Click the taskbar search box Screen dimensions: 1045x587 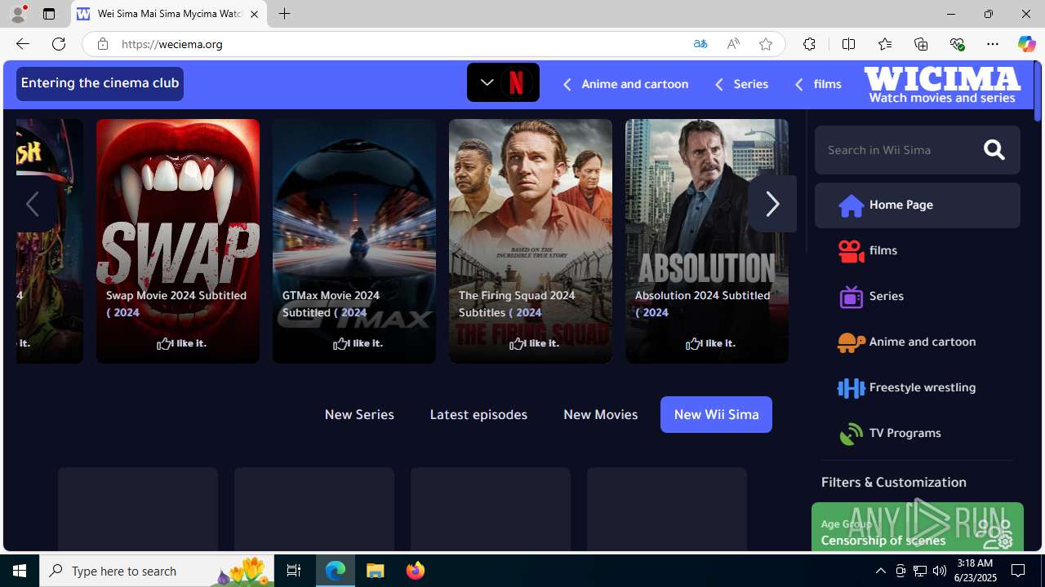[157, 571]
